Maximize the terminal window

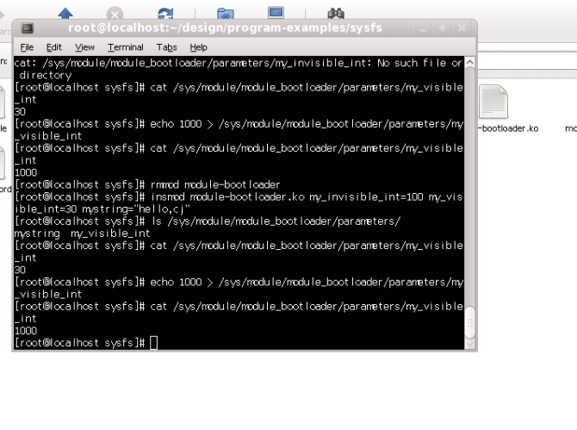click(443, 28)
